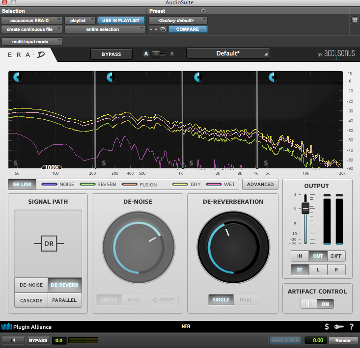Click the preset copy settings icon
This screenshot has height=348, width=360.
[x=163, y=29]
